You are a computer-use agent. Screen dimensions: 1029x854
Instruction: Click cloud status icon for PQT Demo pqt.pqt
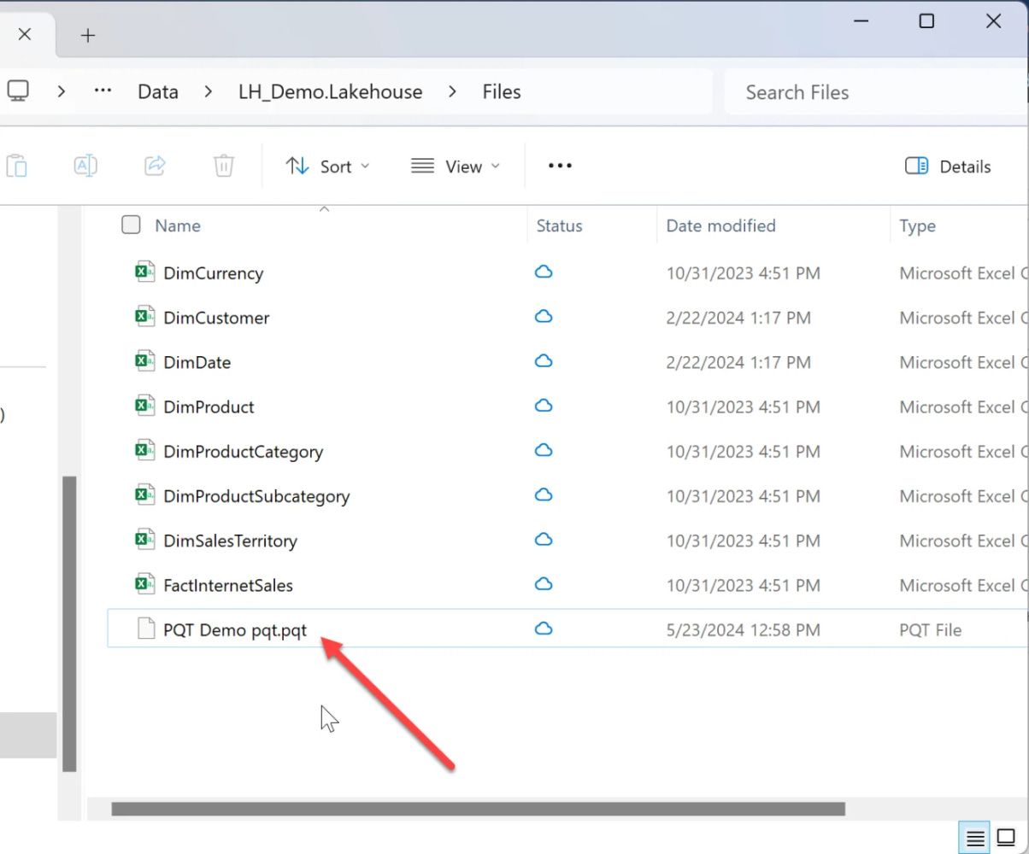tap(543, 629)
